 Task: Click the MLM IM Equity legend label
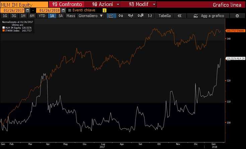[13, 28]
